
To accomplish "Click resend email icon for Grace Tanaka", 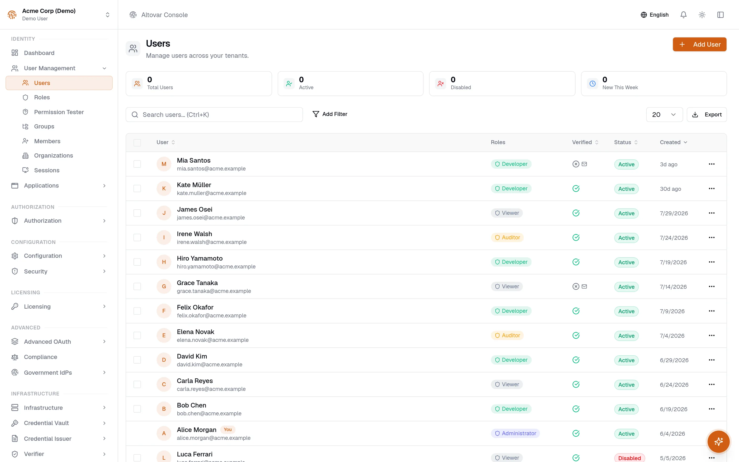I will 584,286.
